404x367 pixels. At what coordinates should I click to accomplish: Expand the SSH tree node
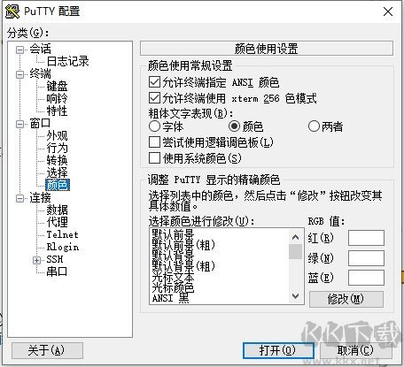click(x=36, y=260)
